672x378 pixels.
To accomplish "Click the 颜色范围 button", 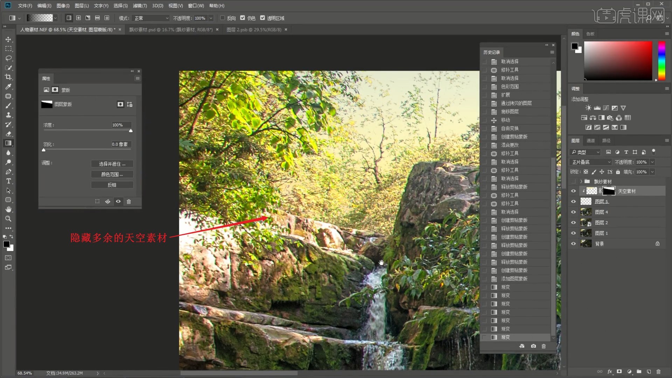I will click(112, 174).
